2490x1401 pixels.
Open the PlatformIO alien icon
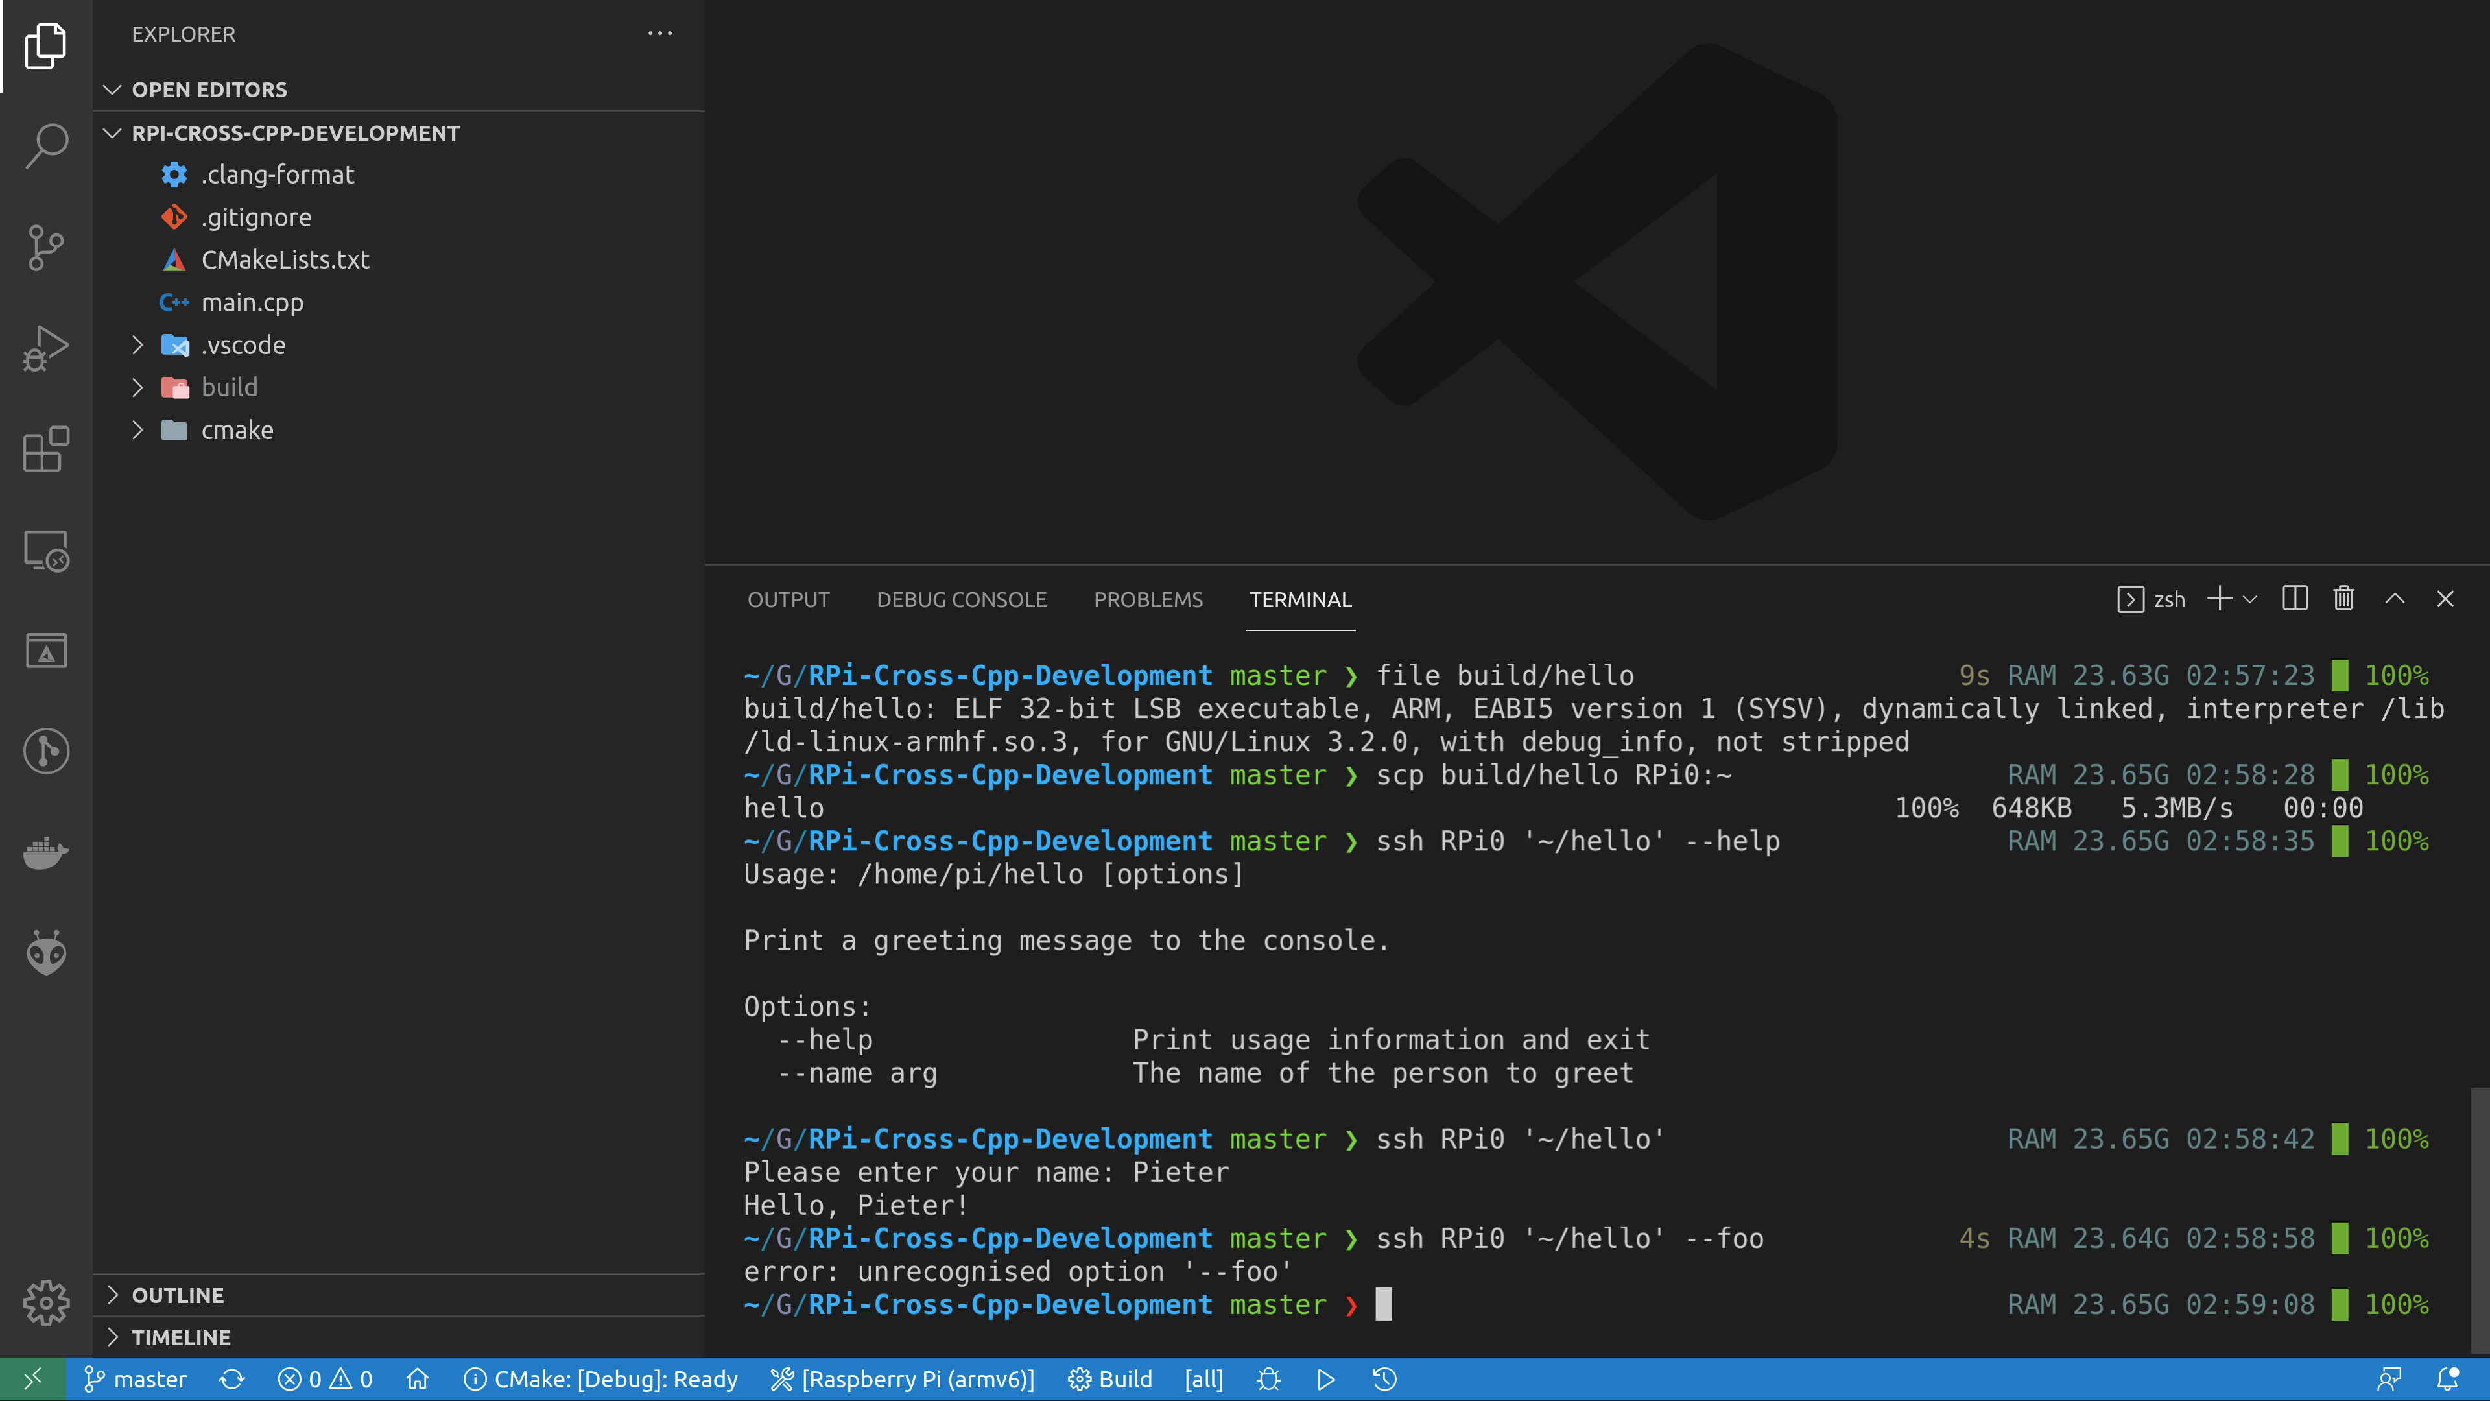pos(45,952)
